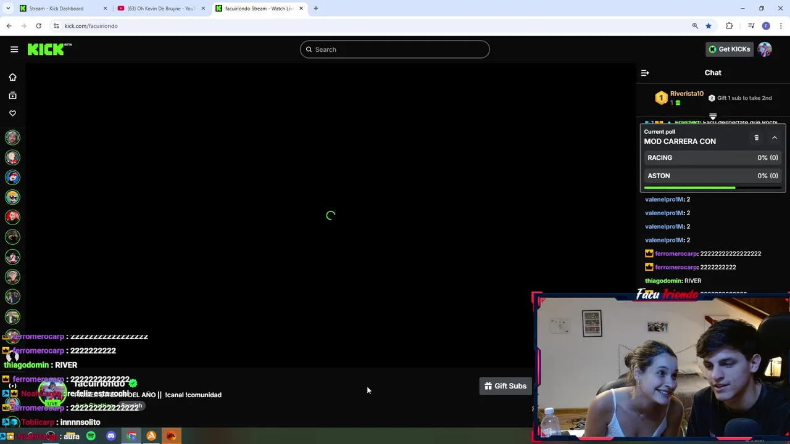Vote ASTON in the poll

point(713,176)
